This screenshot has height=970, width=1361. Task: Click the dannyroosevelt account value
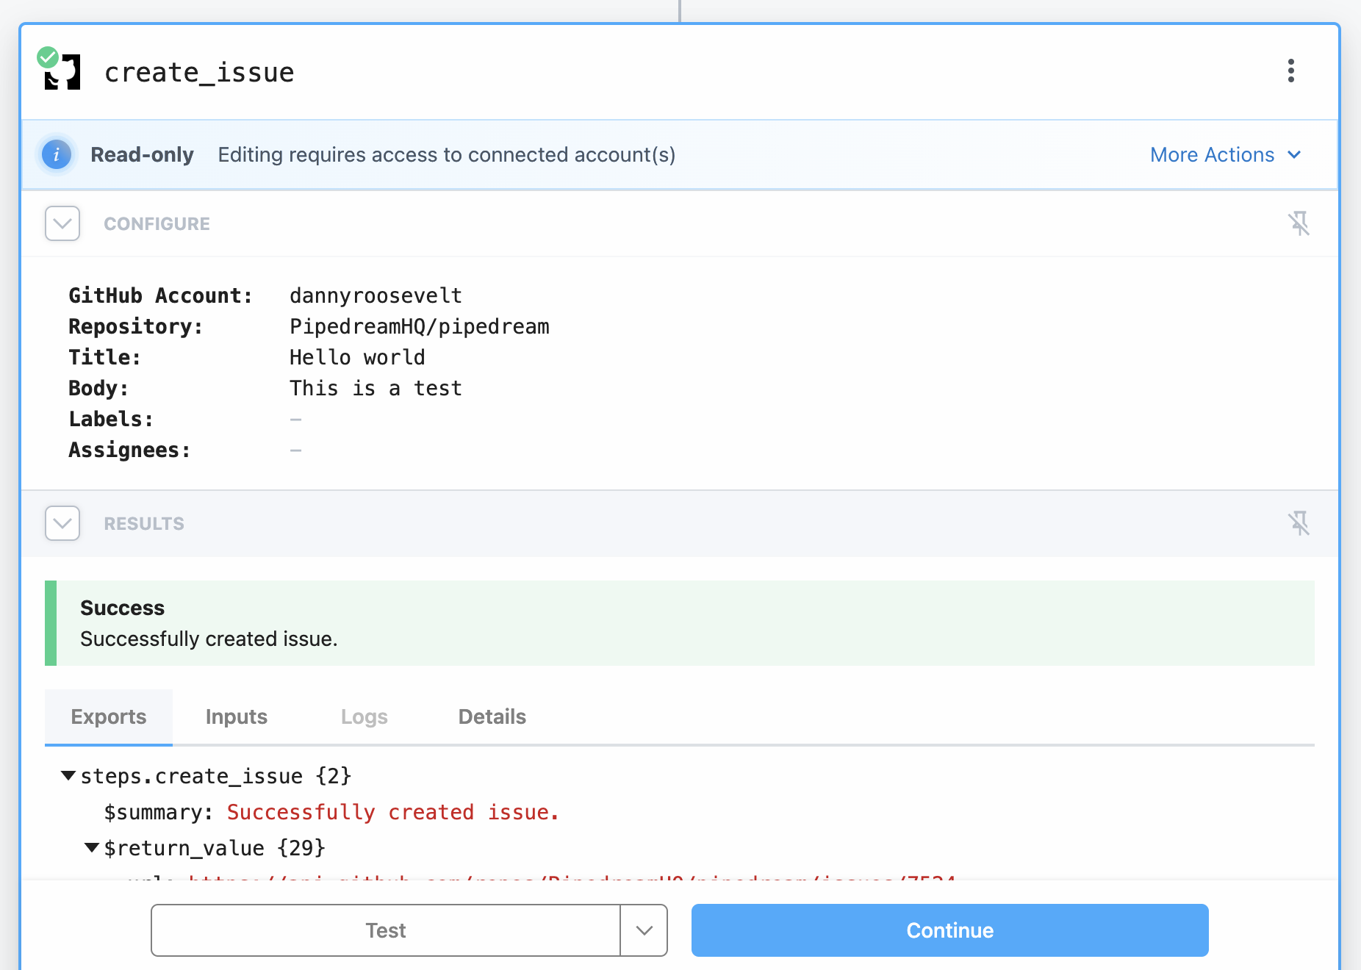pyautogui.click(x=376, y=295)
